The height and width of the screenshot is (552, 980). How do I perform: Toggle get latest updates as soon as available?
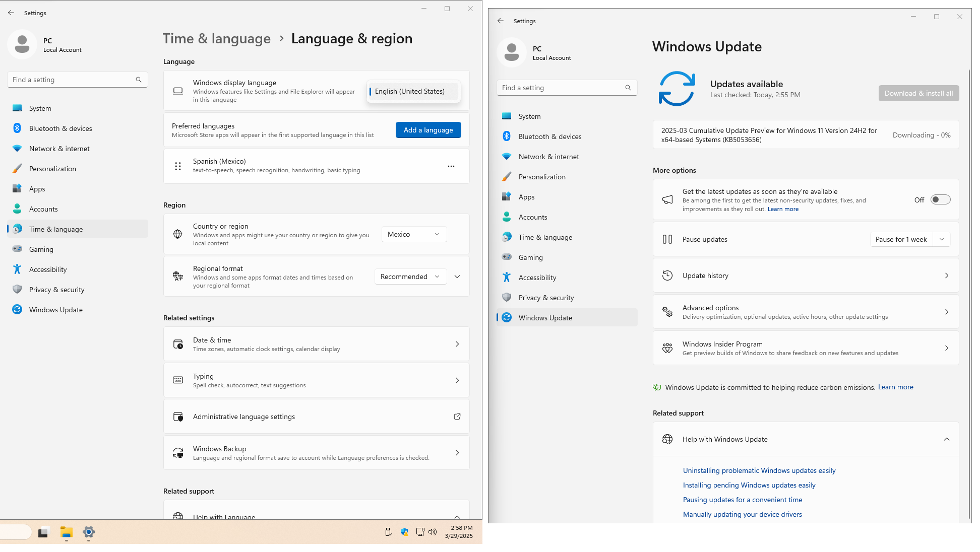pyautogui.click(x=941, y=200)
